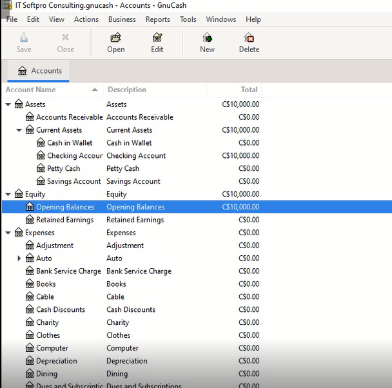Image resolution: width=392 pixels, height=388 pixels.
Task: Click the bank icon beside Petty Cash
Action: (41, 168)
